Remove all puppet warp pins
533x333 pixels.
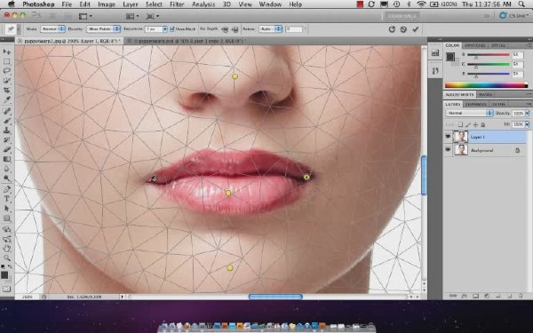pos(392,29)
